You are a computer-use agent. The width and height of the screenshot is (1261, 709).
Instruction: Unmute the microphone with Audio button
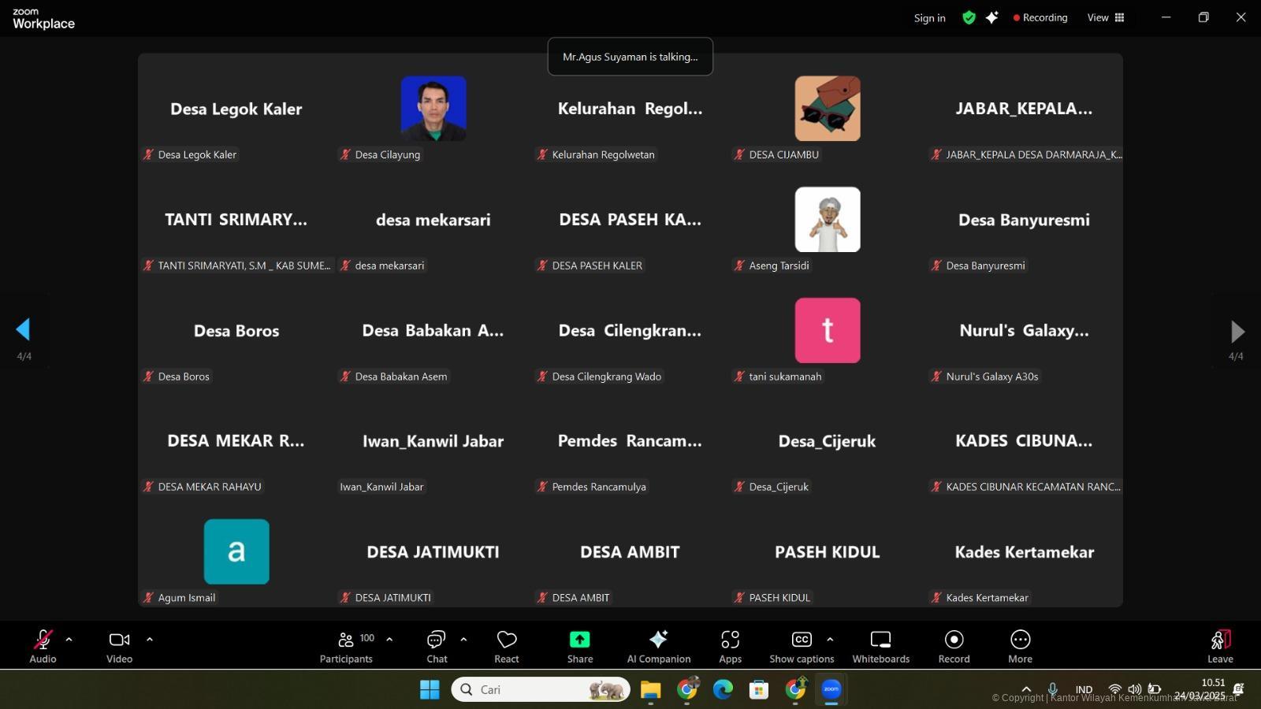(x=43, y=646)
